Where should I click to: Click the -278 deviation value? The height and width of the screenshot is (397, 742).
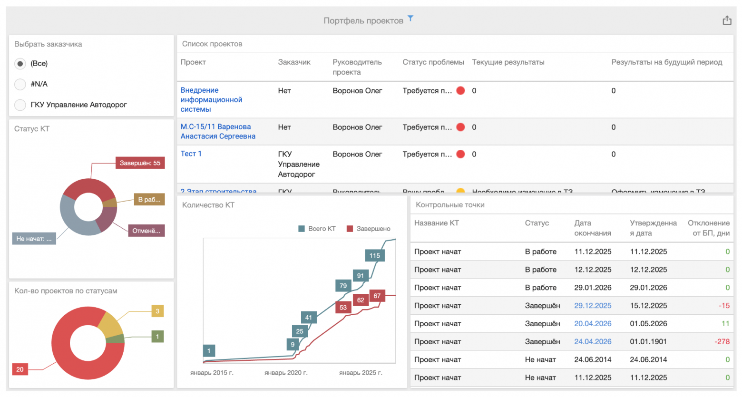click(722, 342)
